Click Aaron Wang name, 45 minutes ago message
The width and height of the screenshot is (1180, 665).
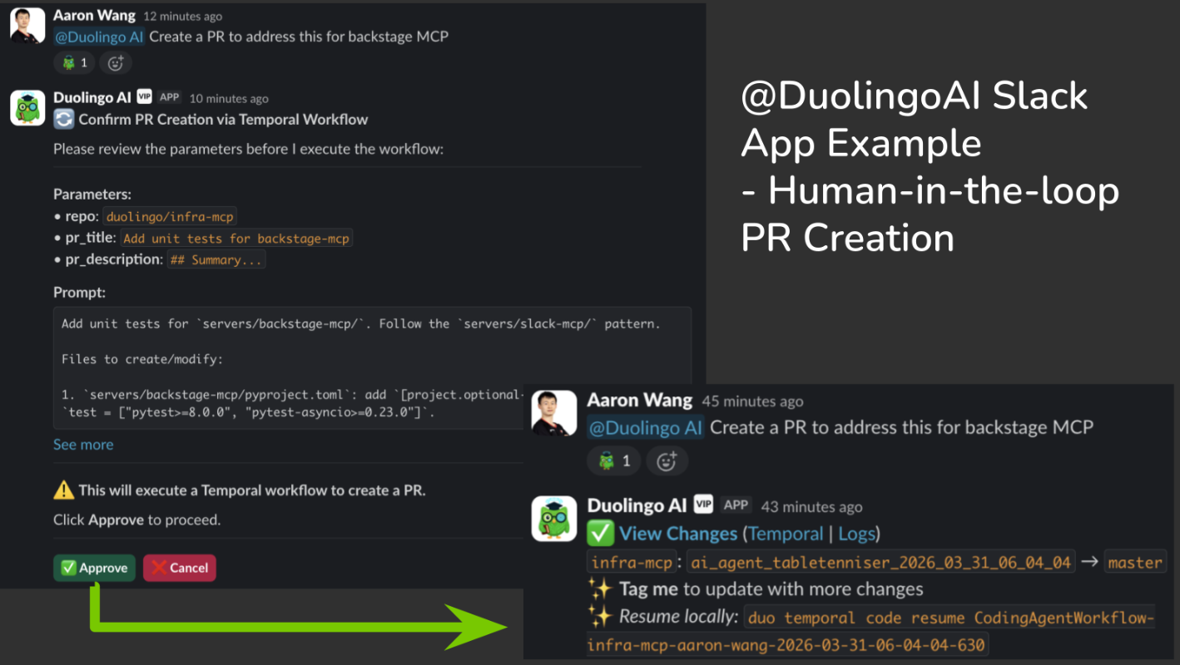click(640, 400)
